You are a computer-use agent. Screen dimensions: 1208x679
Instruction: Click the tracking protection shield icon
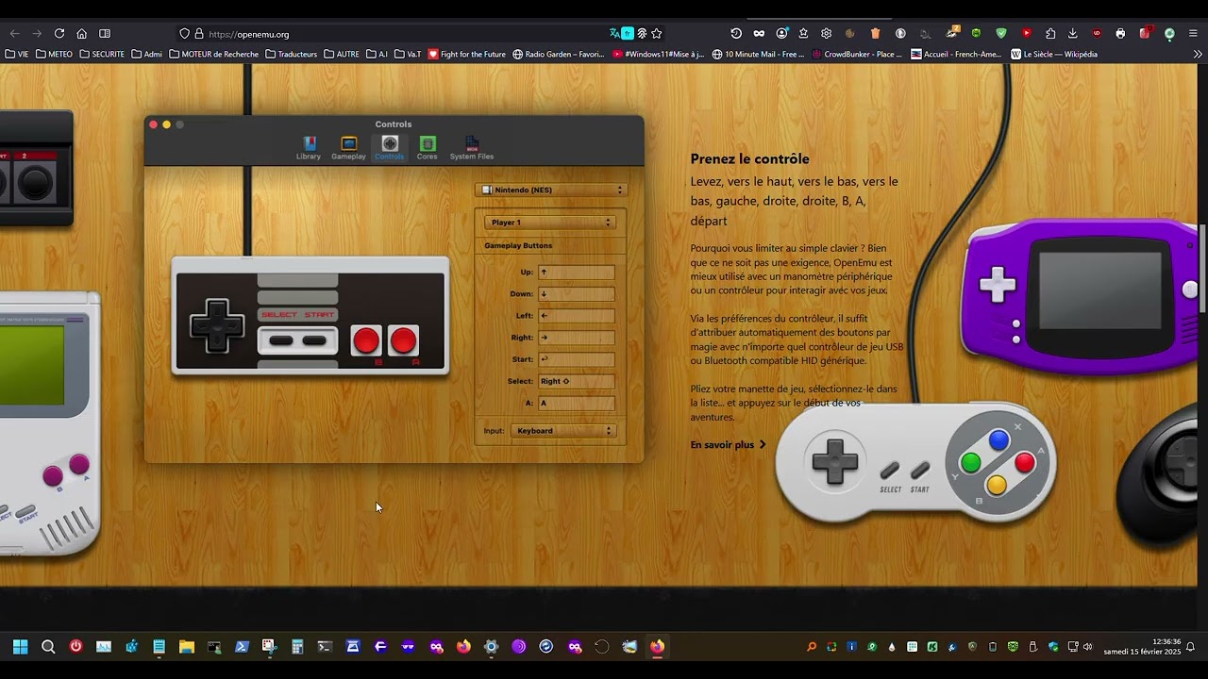[185, 34]
